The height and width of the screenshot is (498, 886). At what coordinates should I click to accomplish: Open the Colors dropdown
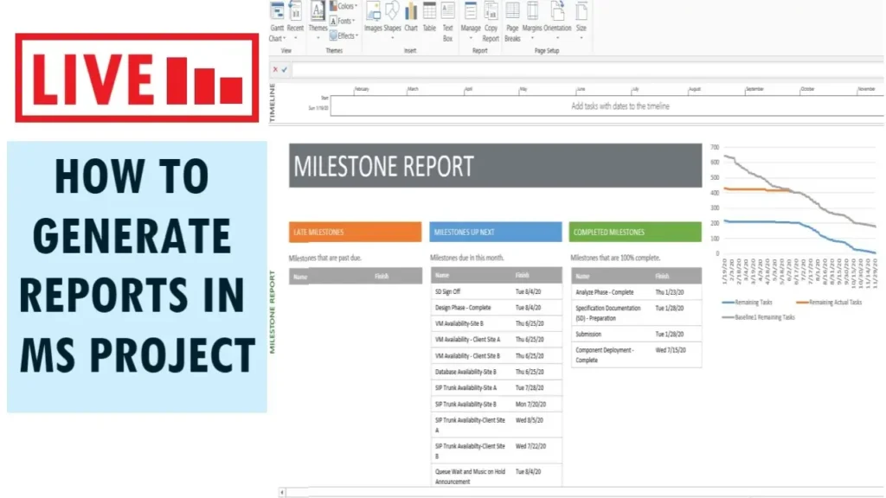[x=345, y=6]
